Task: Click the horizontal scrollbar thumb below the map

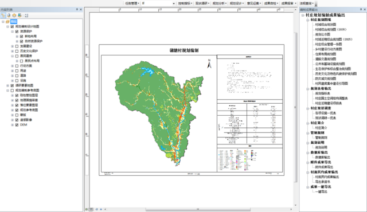Action: pyautogui.click(x=198, y=210)
